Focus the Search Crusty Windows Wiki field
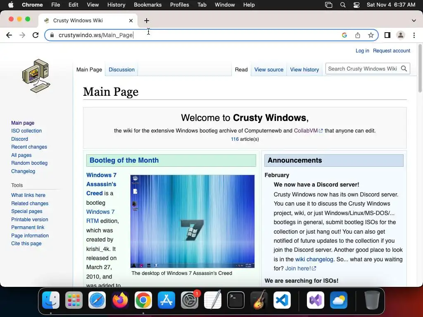 [362, 69]
